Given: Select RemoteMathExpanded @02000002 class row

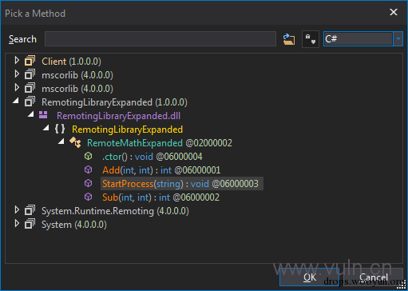Looking at the screenshot, I should tap(160, 143).
